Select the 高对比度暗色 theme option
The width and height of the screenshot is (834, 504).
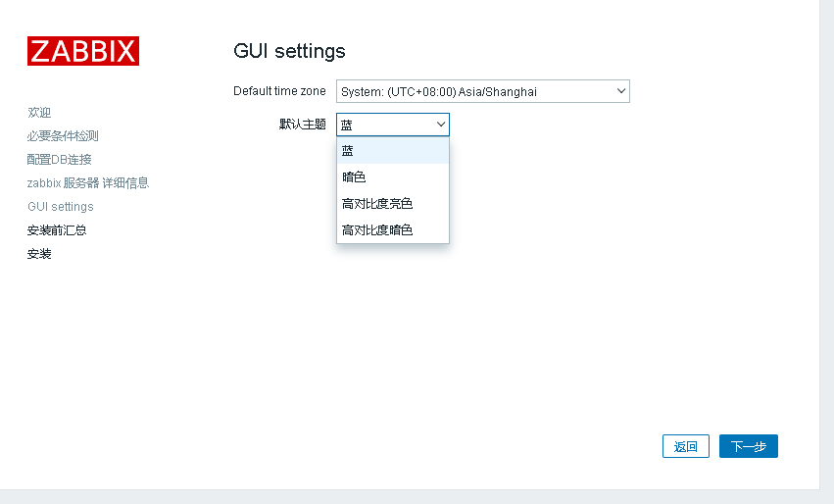coord(392,229)
